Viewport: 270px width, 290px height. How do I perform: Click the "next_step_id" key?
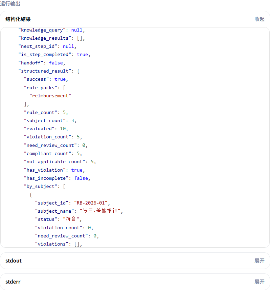pos(38,46)
